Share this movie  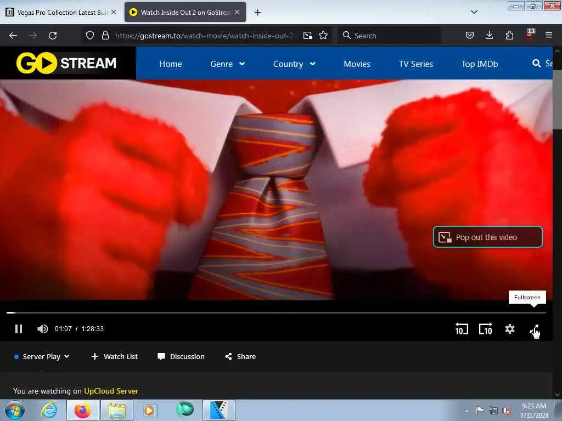(x=240, y=356)
